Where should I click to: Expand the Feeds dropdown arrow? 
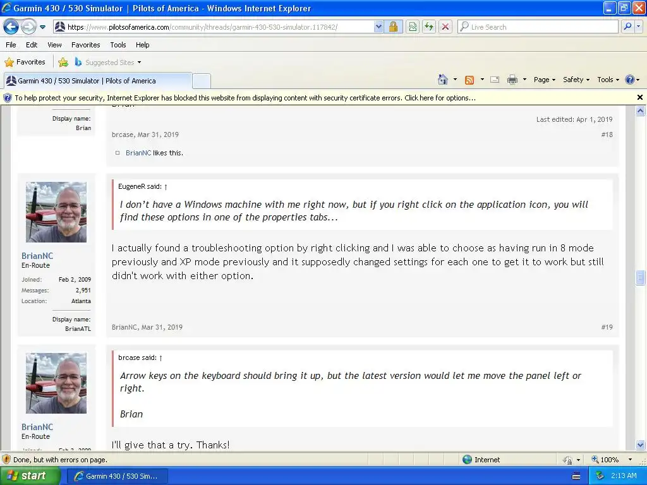pyautogui.click(x=482, y=80)
